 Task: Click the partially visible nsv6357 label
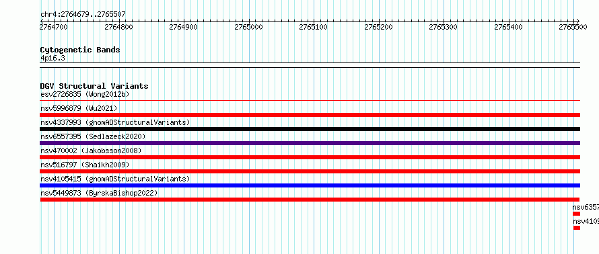click(x=586, y=207)
